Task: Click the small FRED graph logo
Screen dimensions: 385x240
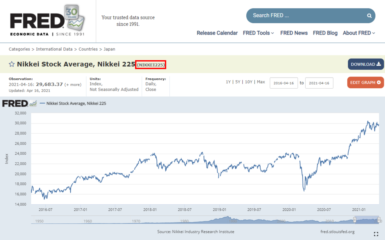Action: 20,103
